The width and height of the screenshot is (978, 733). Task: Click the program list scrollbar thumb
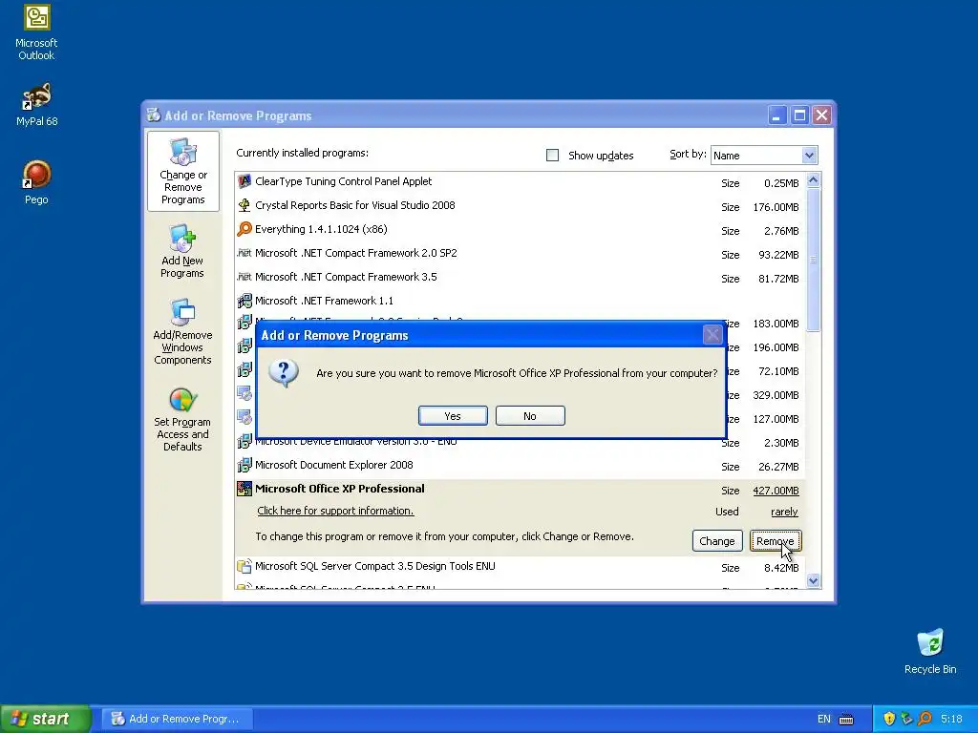coord(813,260)
